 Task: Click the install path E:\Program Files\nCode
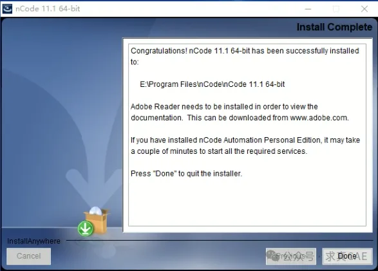click(x=212, y=84)
